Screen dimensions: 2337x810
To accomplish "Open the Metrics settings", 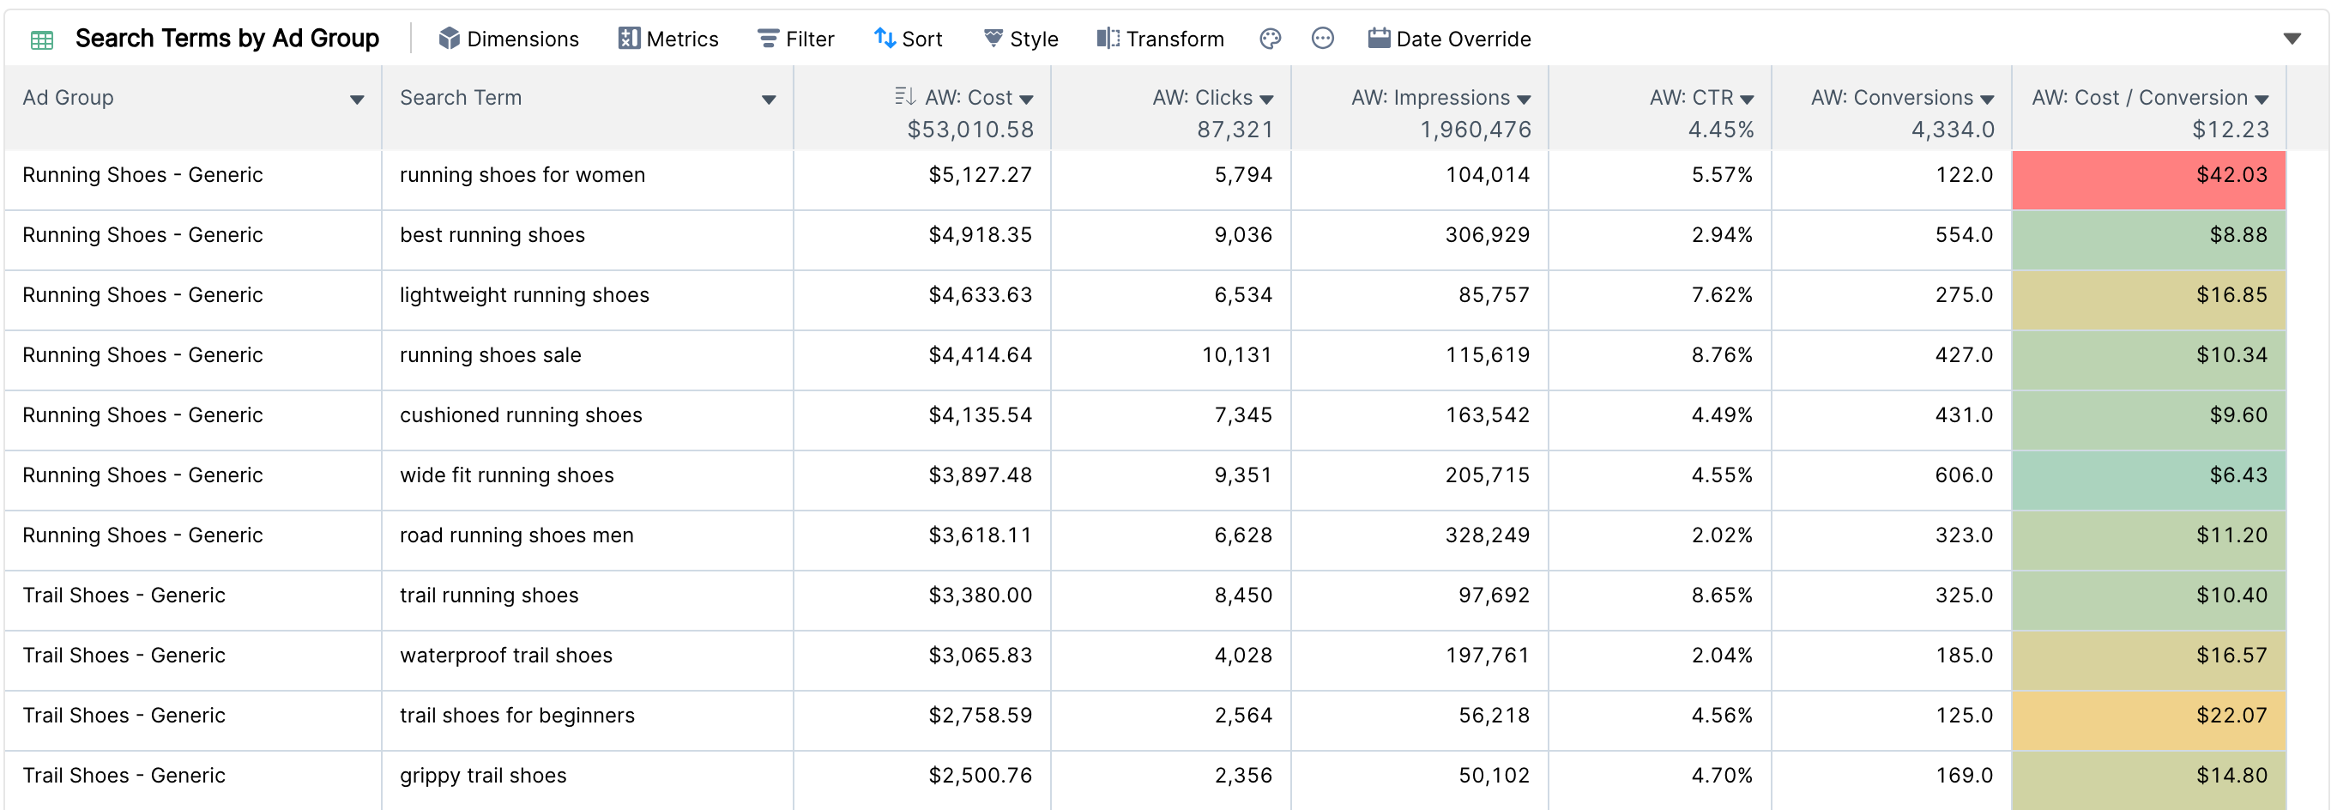I will (668, 39).
